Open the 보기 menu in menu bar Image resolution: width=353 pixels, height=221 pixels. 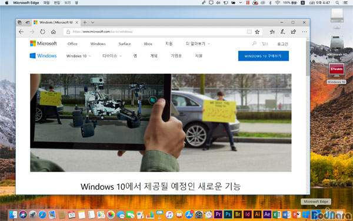(x=68, y=3)
